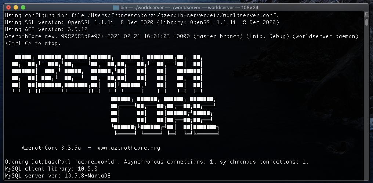Click the scrollbar thumb at the top
Image resolution: width=373 pixels, height=183 pixels.
(x=366, y=22)
